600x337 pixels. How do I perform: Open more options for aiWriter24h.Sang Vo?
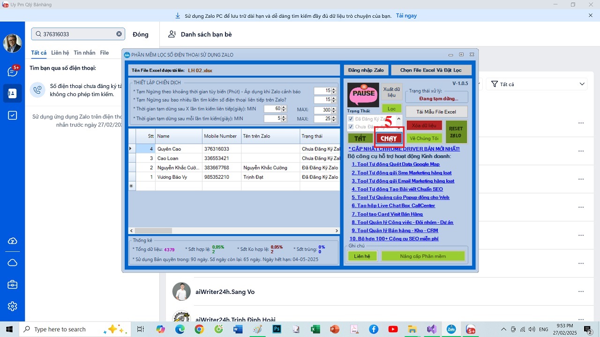(581, 292)
